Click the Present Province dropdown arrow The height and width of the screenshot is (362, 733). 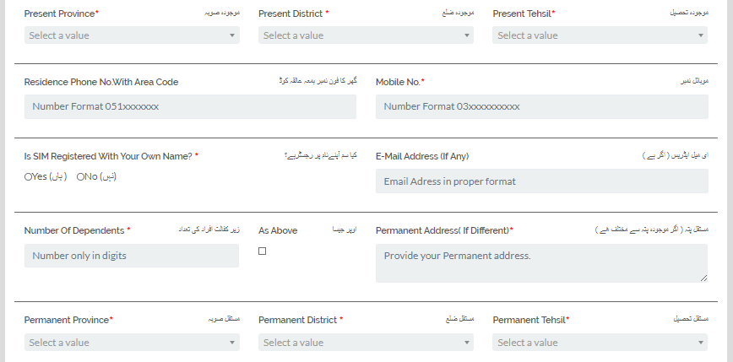pos(232,35)
